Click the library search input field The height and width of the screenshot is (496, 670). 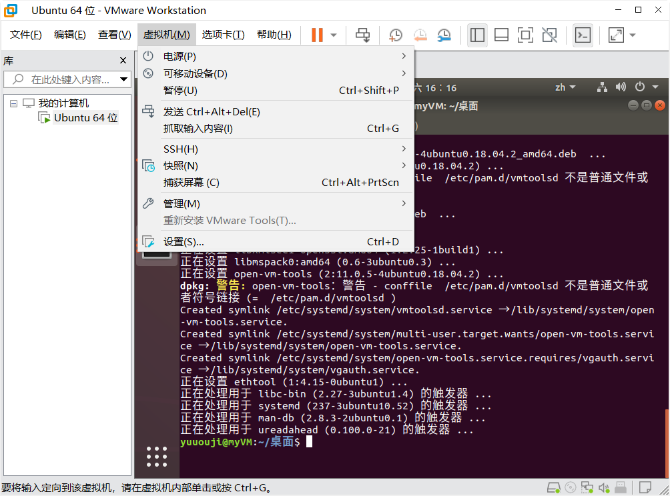click(x=68, y=79)
